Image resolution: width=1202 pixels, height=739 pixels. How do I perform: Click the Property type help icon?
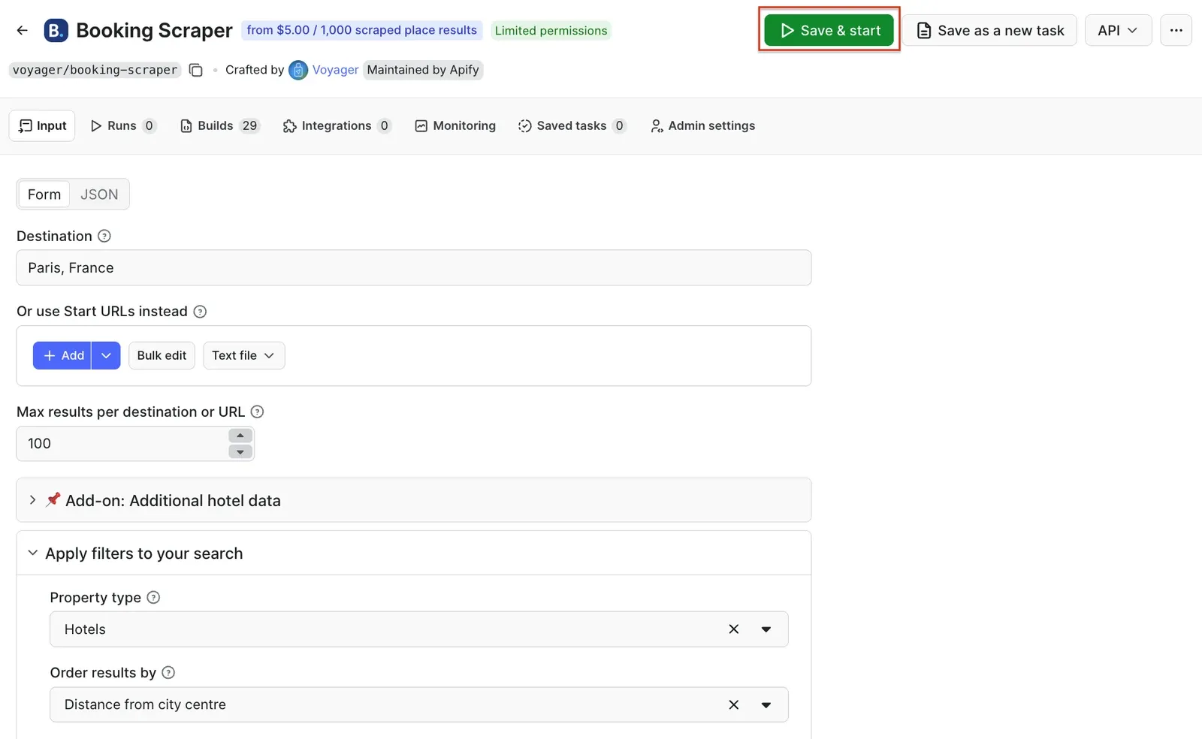click(153, 598)
